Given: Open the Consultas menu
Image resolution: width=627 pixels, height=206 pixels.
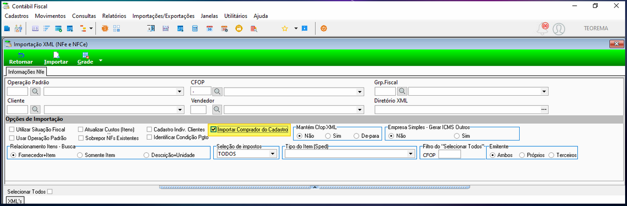Looking at the screenshot, I should (84, 16).
